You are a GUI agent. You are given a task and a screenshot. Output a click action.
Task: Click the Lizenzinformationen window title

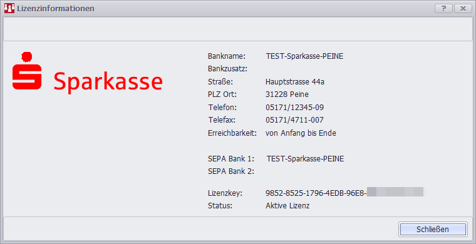click(x=56, y=9)
